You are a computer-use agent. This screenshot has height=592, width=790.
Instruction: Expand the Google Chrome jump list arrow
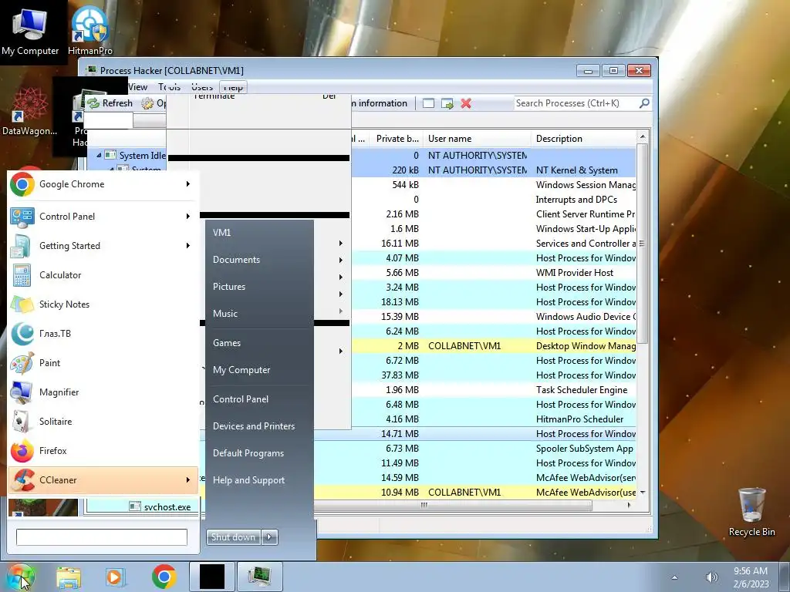pos(188,184)
